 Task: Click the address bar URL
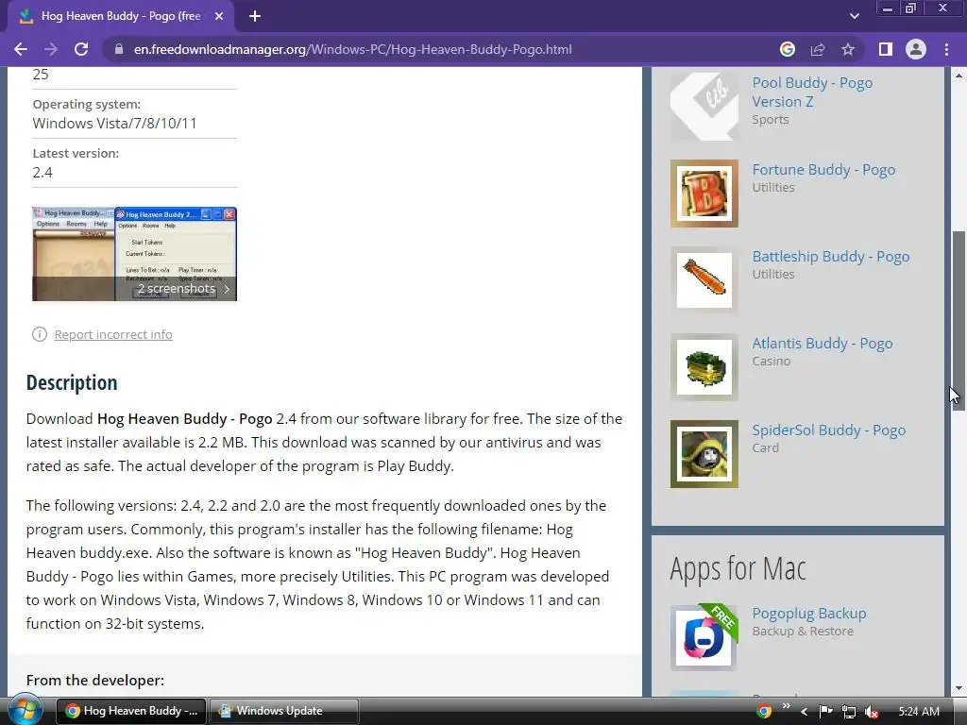353,49
